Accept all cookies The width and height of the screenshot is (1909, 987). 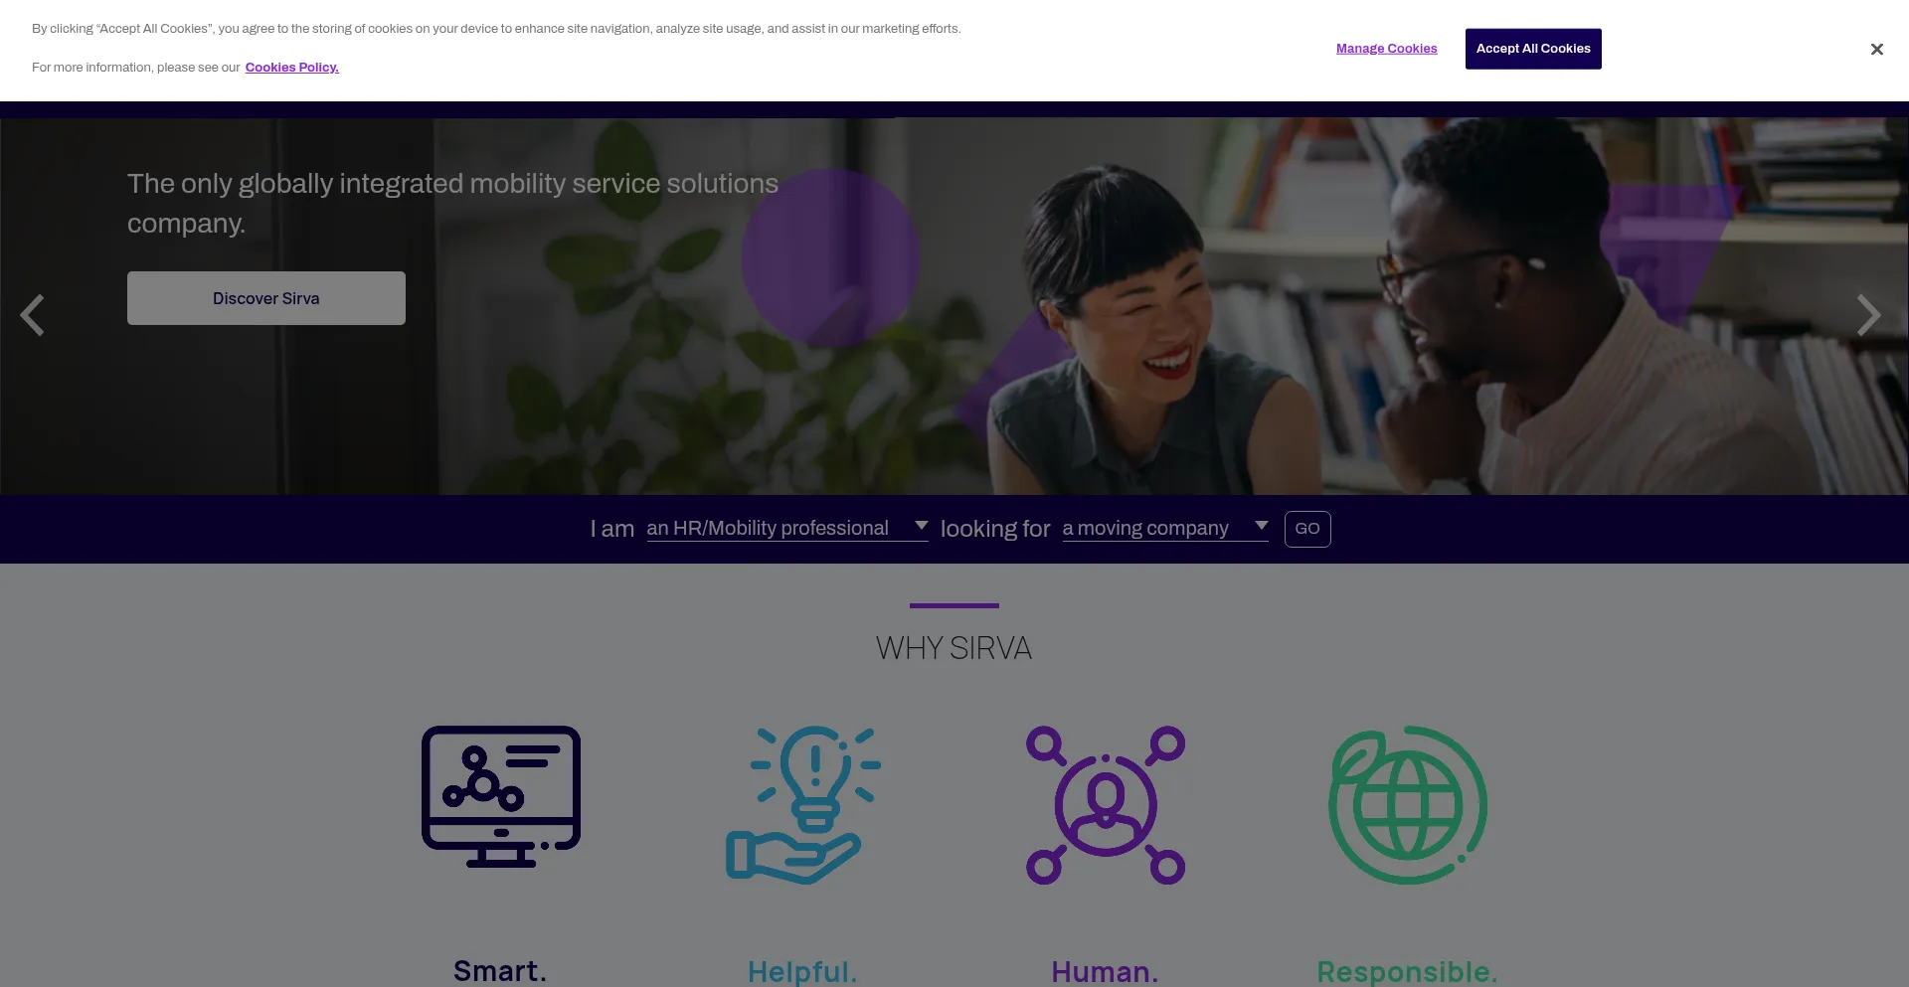coord(1533,49)
